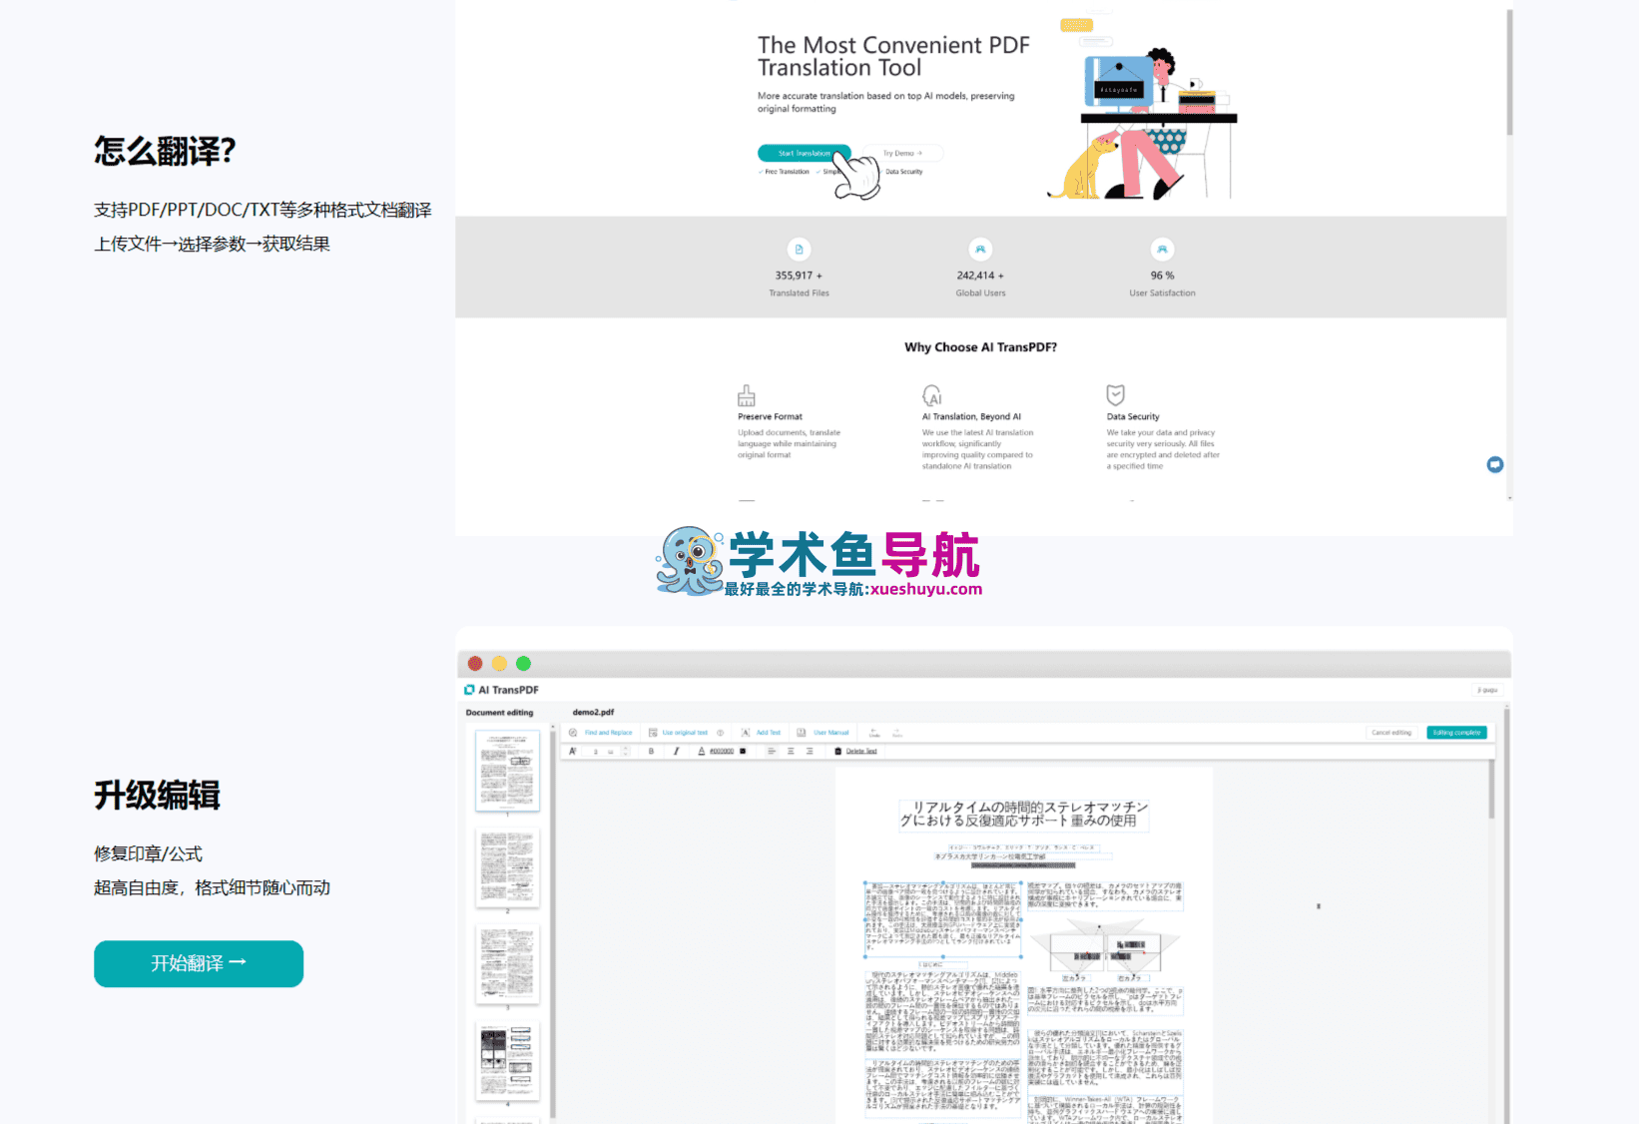Image resolution: width=1639 pixels, height=1124 pixels.
Task: Toggle the Use original text option
Action: tap(678, 733)
